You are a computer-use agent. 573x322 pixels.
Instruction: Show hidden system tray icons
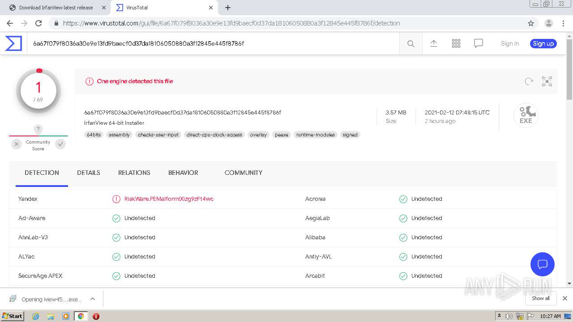tap(499, 316)
